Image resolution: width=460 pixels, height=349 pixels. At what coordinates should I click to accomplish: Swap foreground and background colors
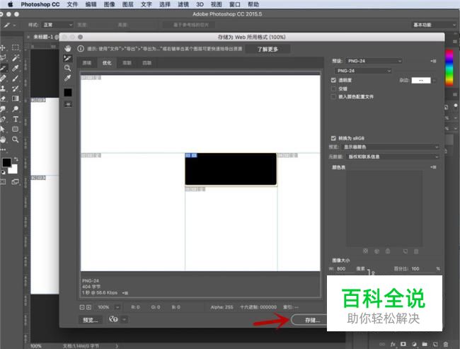click(16, 159)
